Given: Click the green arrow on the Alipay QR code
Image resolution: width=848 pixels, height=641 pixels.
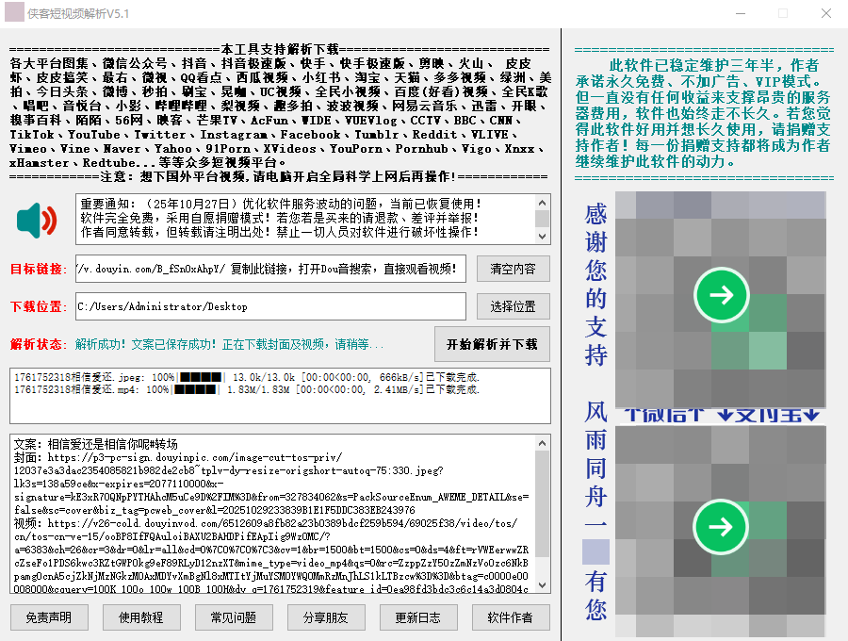Looking at the screenshot, I should pos(721,528).
